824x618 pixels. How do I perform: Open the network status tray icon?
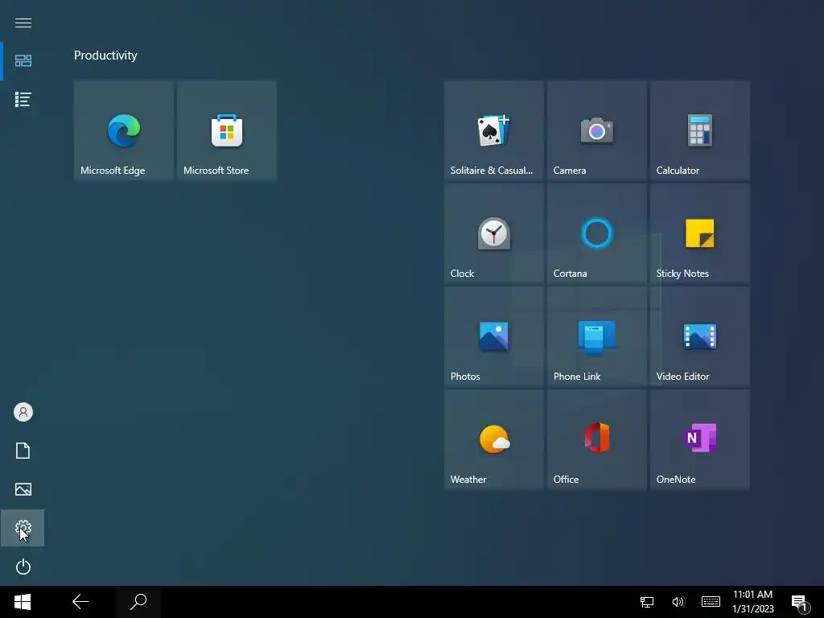[x=647, y=602]
